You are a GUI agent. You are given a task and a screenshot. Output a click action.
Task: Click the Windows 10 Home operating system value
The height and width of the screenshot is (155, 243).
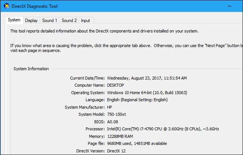pyautogui.click(x=147, y=92)
